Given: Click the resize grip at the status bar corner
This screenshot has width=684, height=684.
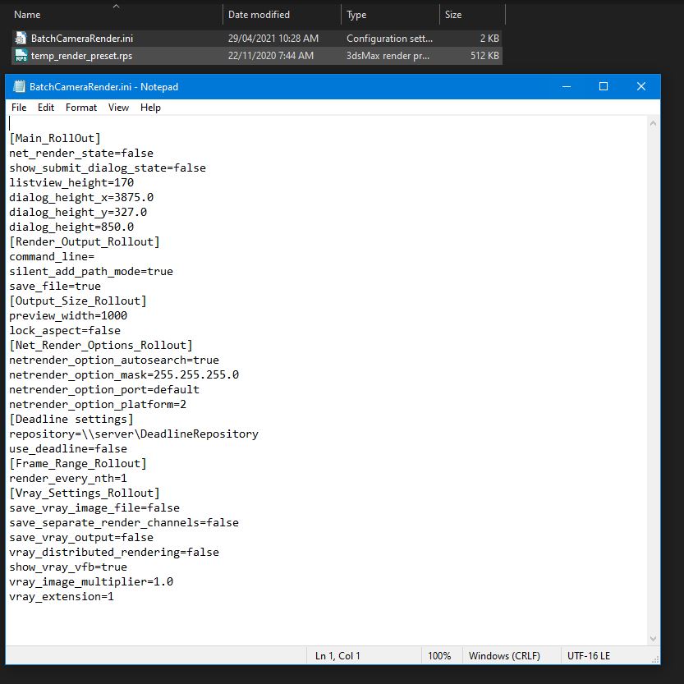Looking at the screenshot, I should click(x=655, y=659).
